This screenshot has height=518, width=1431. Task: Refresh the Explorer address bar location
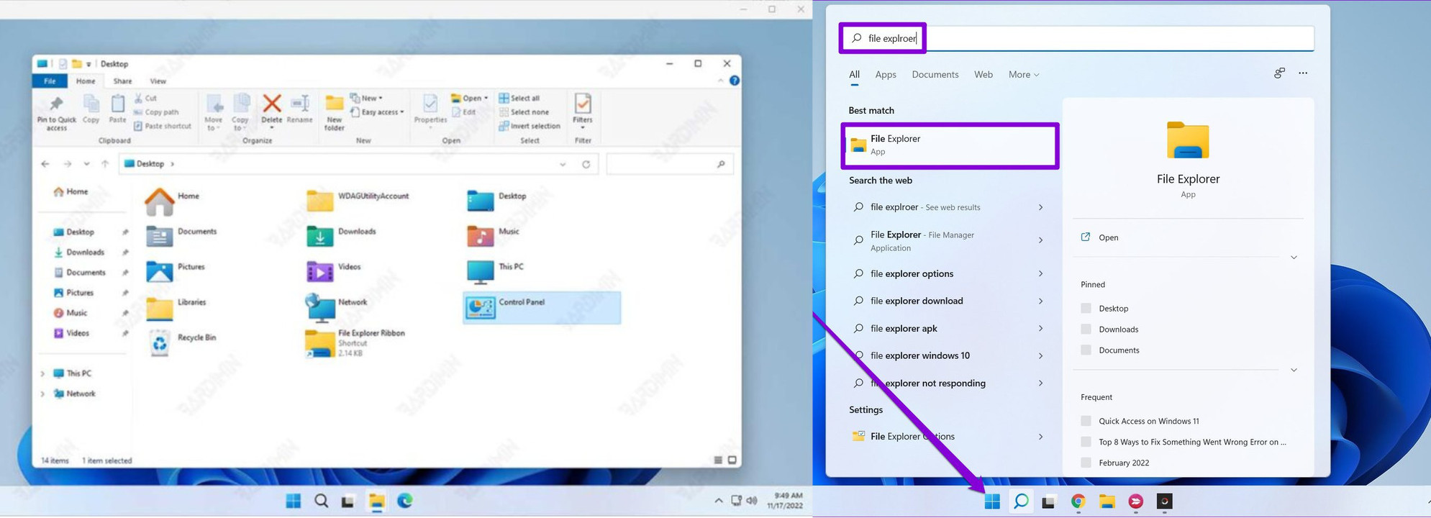(x=586, y=164)
